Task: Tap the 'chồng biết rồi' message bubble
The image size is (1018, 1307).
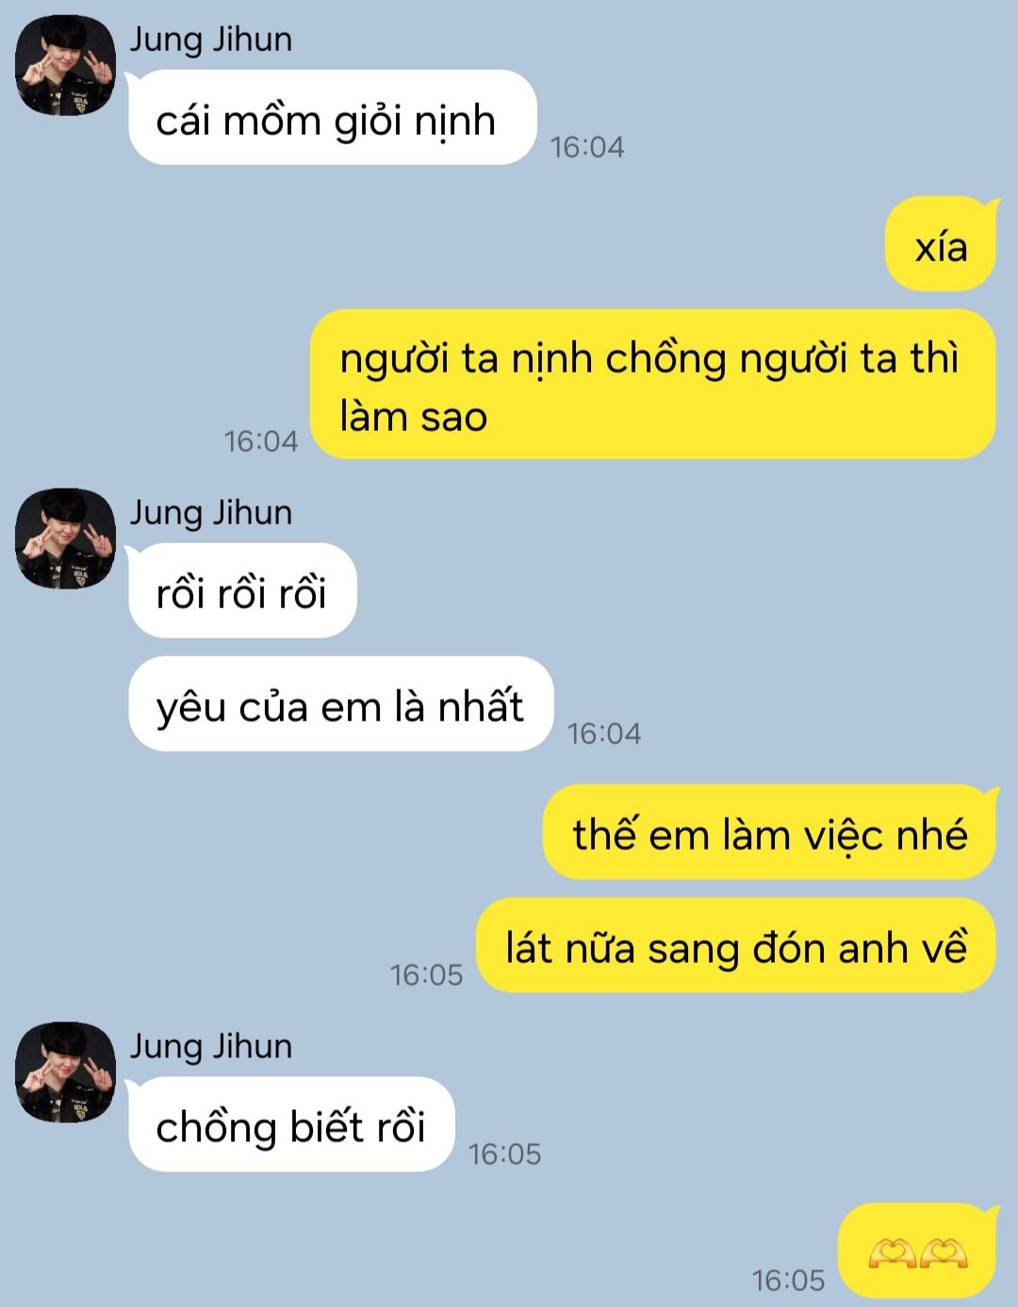Action: click(x=291, y=1125)
